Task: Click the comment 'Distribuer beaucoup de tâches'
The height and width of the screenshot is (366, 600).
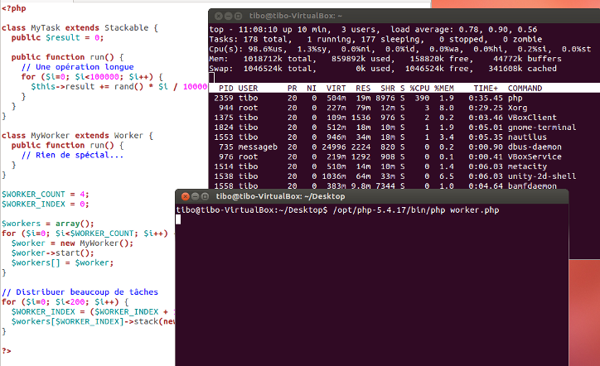Action: tap(80, 292)
